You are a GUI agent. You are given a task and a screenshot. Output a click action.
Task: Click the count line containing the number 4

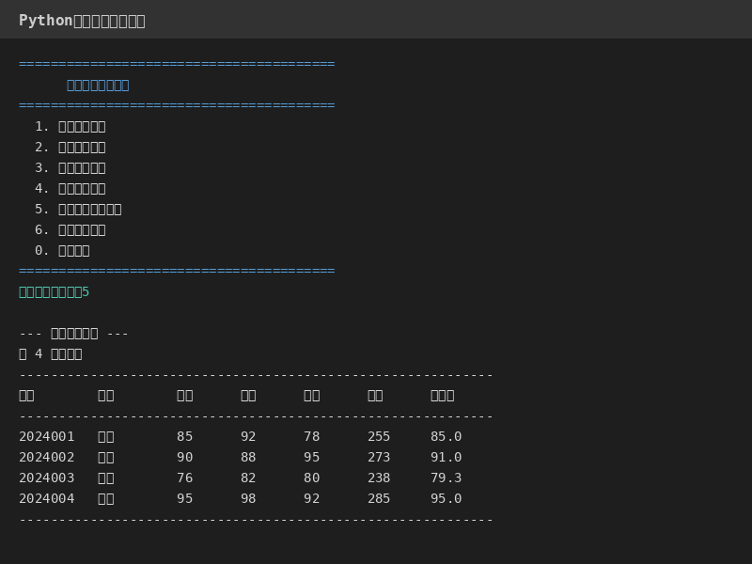(x=51, y=354)
